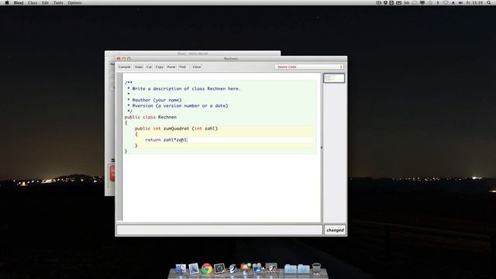Click the BlueJ Hello World window title bar
This screenshot has width=496, height=279.
pos(193,53)
